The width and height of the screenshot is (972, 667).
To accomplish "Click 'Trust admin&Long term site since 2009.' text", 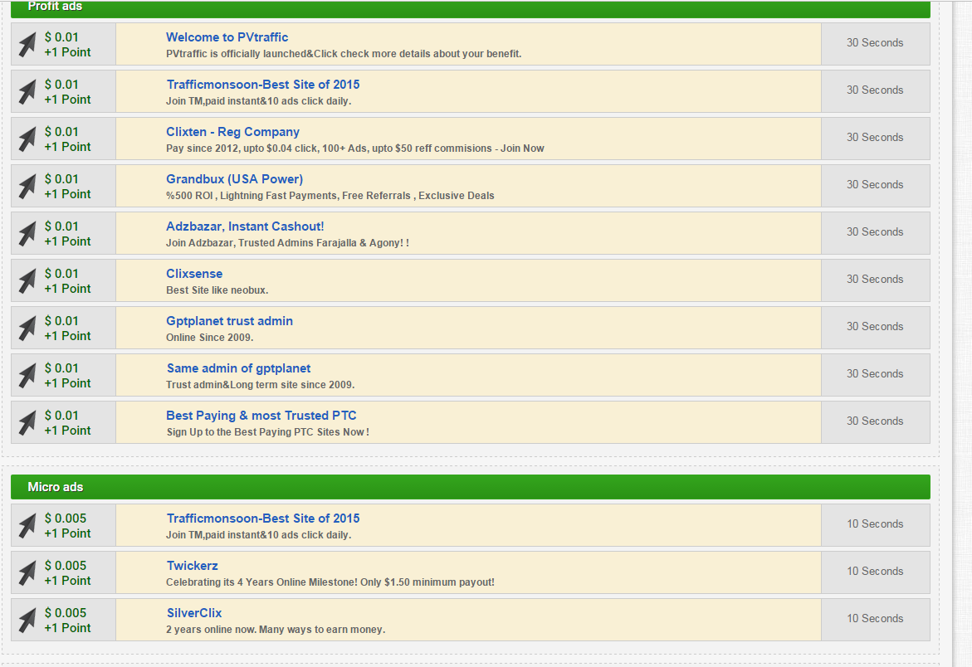I will point(261,385).
